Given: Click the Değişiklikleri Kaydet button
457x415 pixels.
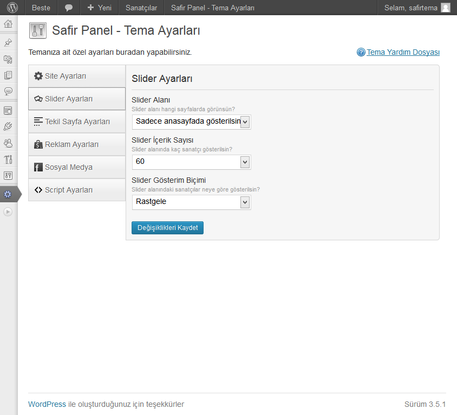Looking at the screenshot, I should [x=168, y=228].
